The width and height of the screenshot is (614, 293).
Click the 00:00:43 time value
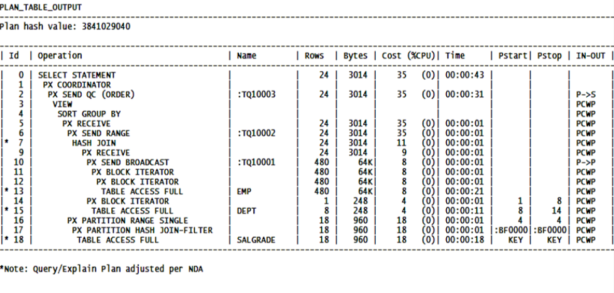point(464,75)
